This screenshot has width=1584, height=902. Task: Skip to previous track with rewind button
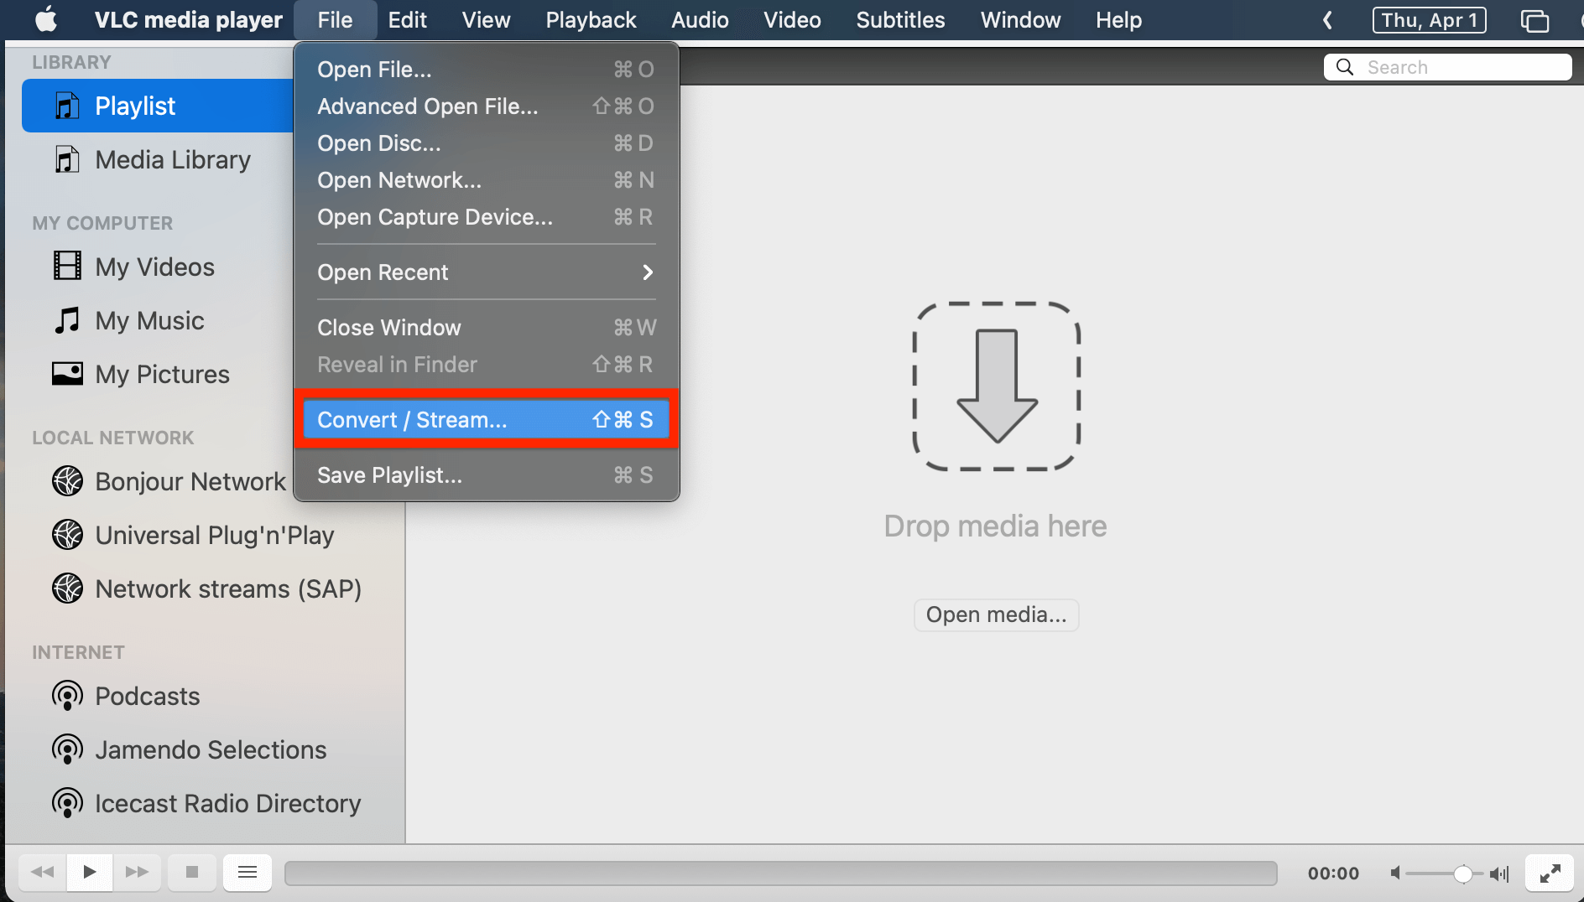pos(42,873)
